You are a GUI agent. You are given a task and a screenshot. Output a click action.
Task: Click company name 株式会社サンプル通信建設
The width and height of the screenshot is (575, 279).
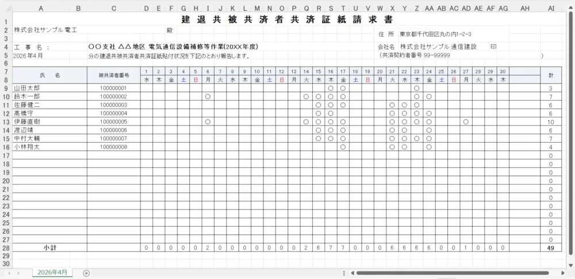click(438, 47)
